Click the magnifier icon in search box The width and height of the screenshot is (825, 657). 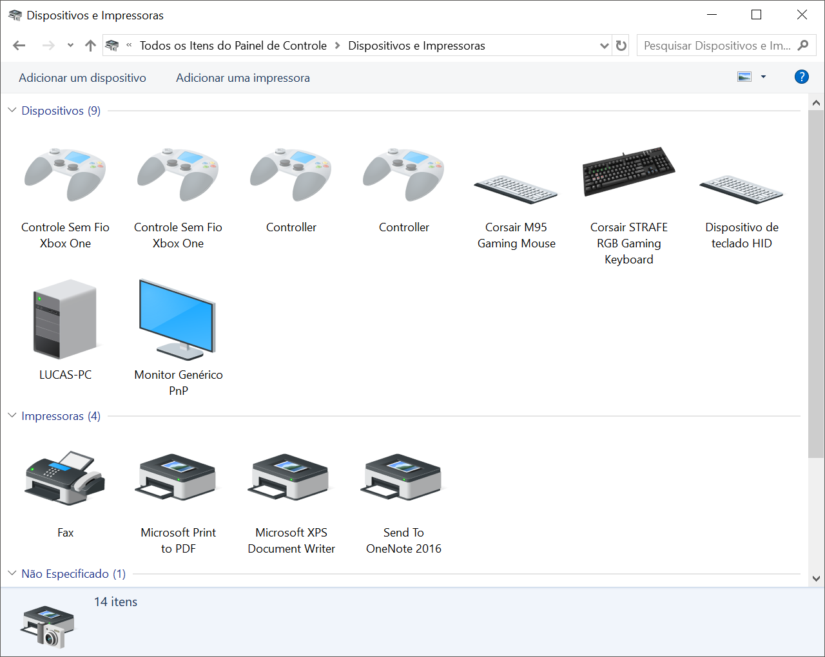[x=803, y=45]
